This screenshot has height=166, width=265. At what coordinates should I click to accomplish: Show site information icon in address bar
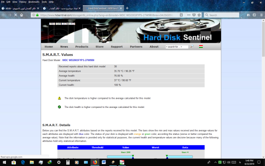[34, 15]
